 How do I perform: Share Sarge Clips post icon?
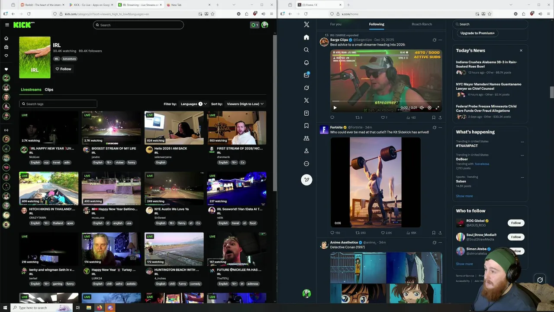440,117
